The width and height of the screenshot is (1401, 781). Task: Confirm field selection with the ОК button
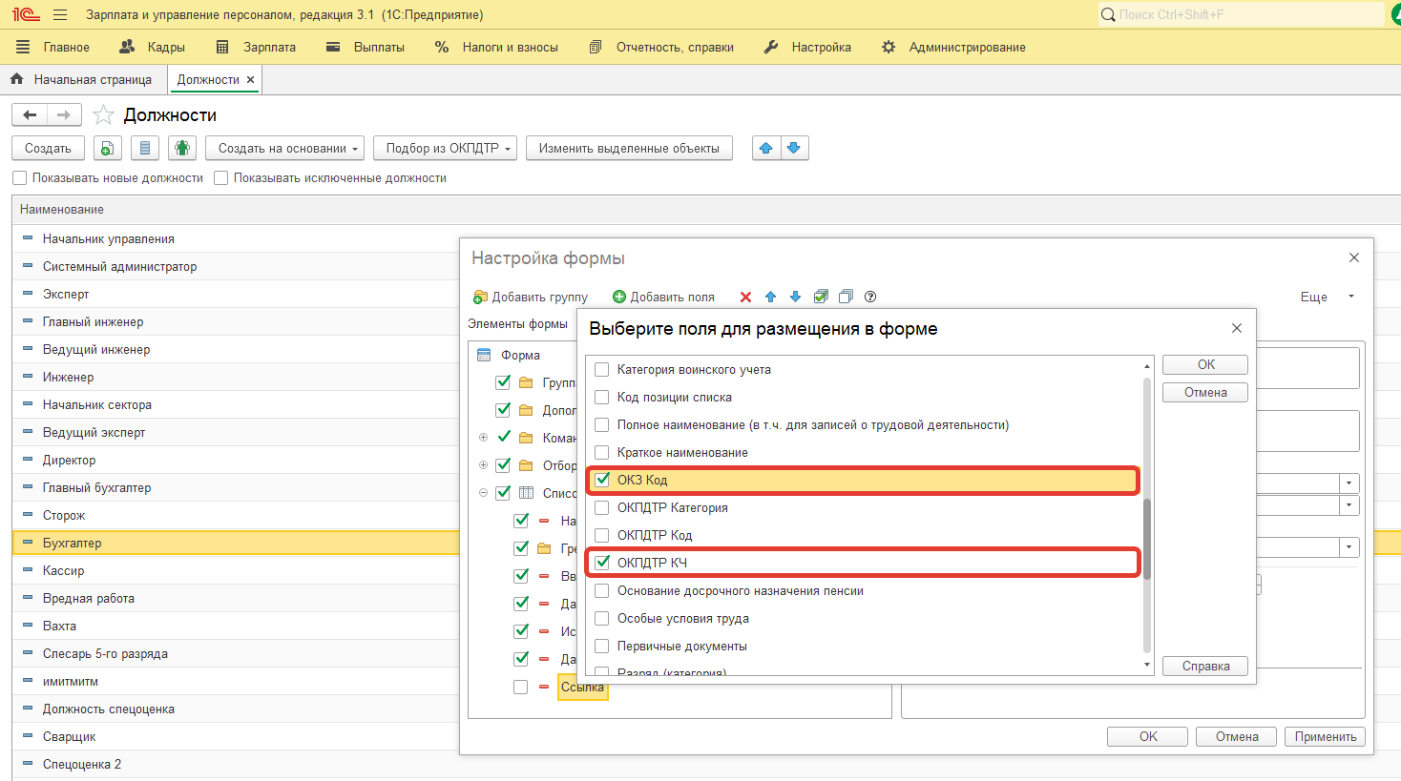[x=1204, y=364]
